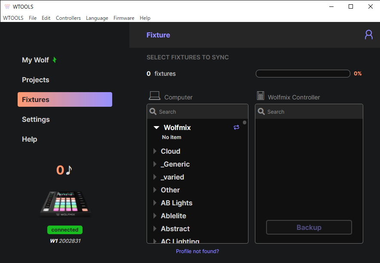Viewport: 380px width, 263px height.
Task: Click the Backup button
Action: pos(309,227)
